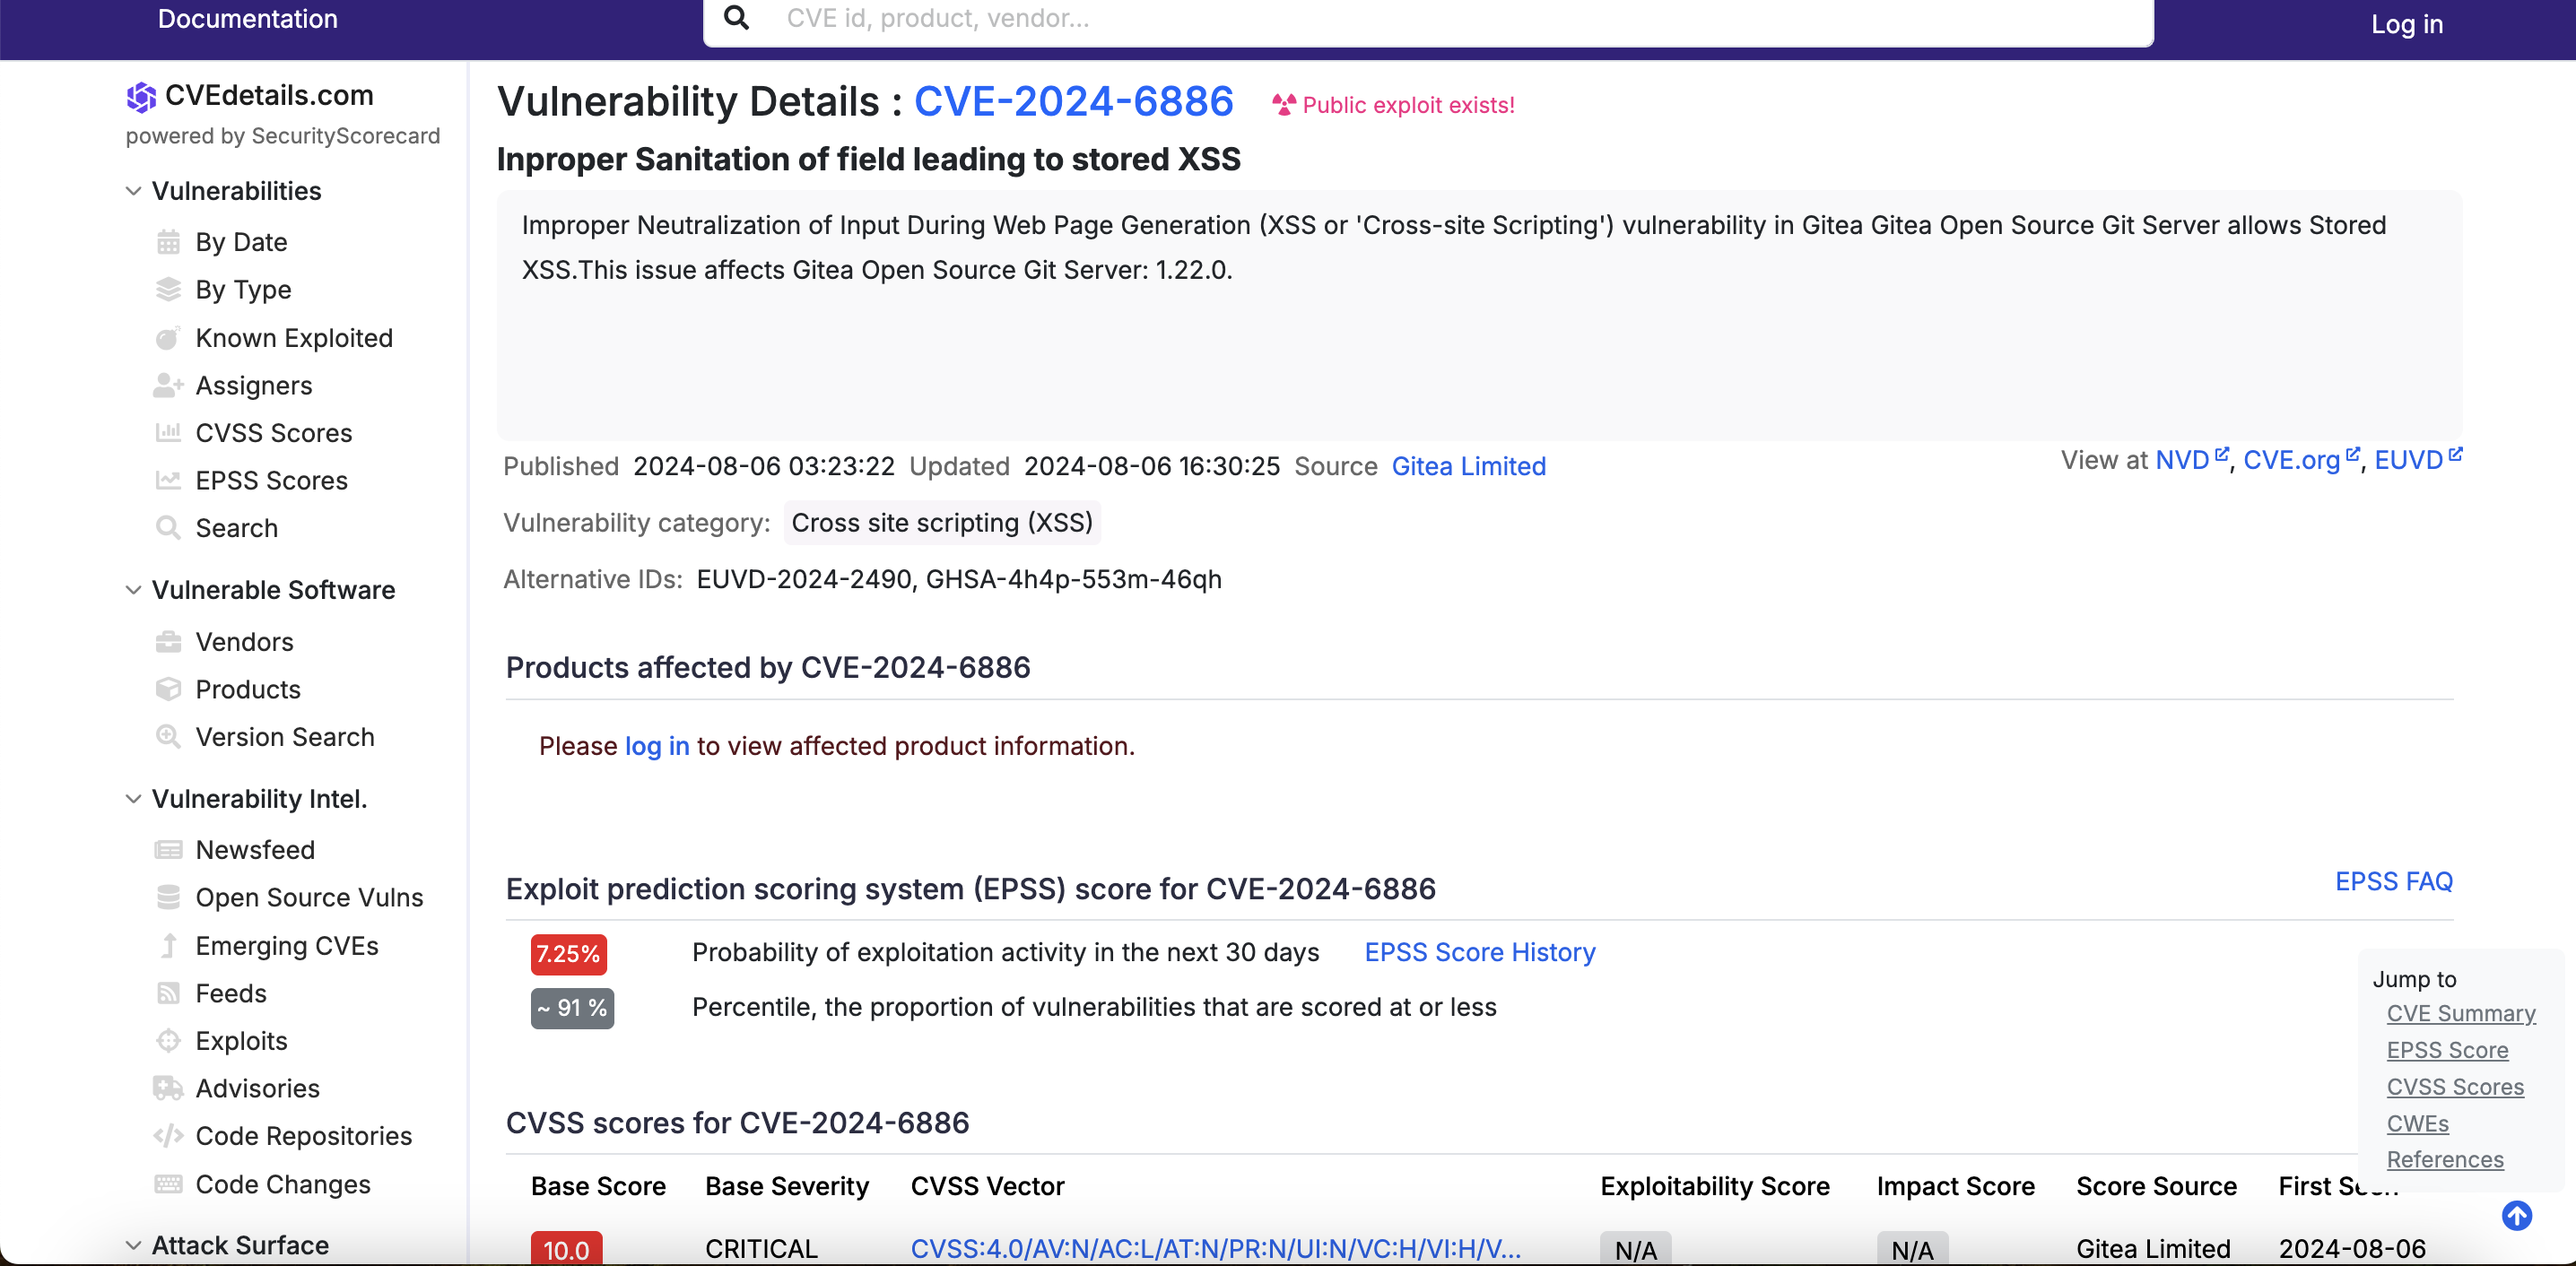Click the Cross site scripting (XSS) category tag
Viewport: 2576px width, 1266px height.
[942, 523]
